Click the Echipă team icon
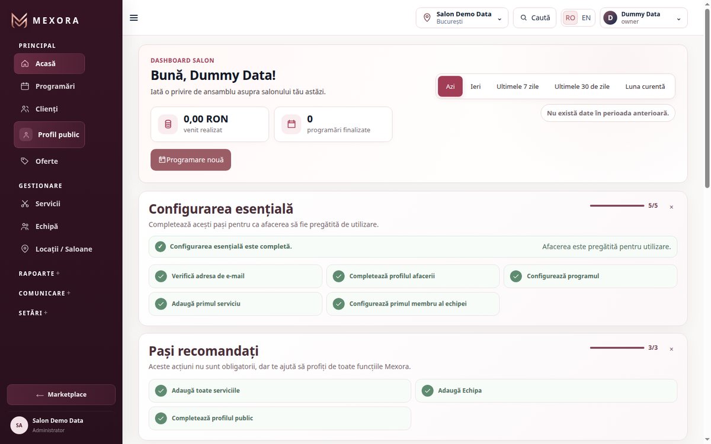The width and height of the screenshot is (711, 444). 25,226
